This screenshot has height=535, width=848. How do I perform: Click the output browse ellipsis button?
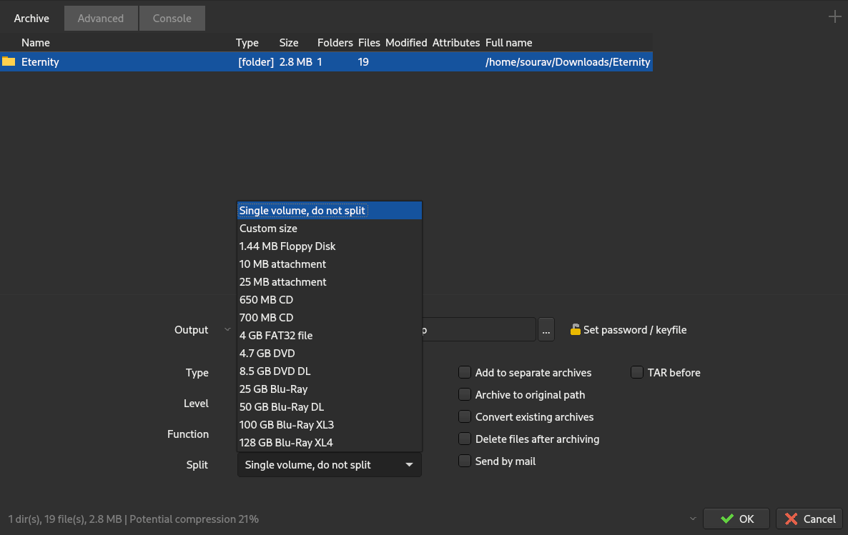coord(546,330)
